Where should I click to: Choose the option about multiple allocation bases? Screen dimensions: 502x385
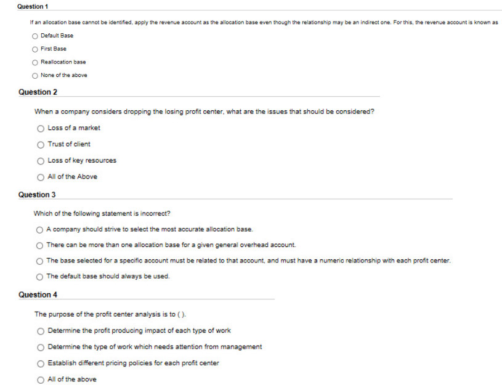click(39, 245)
